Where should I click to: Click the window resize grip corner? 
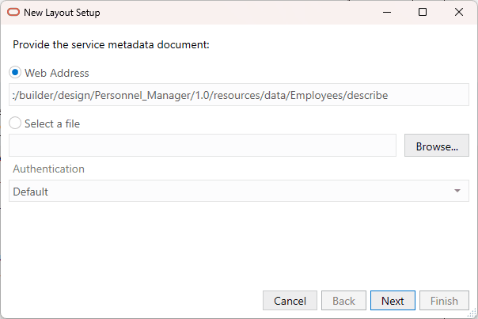tap(472, 313)
